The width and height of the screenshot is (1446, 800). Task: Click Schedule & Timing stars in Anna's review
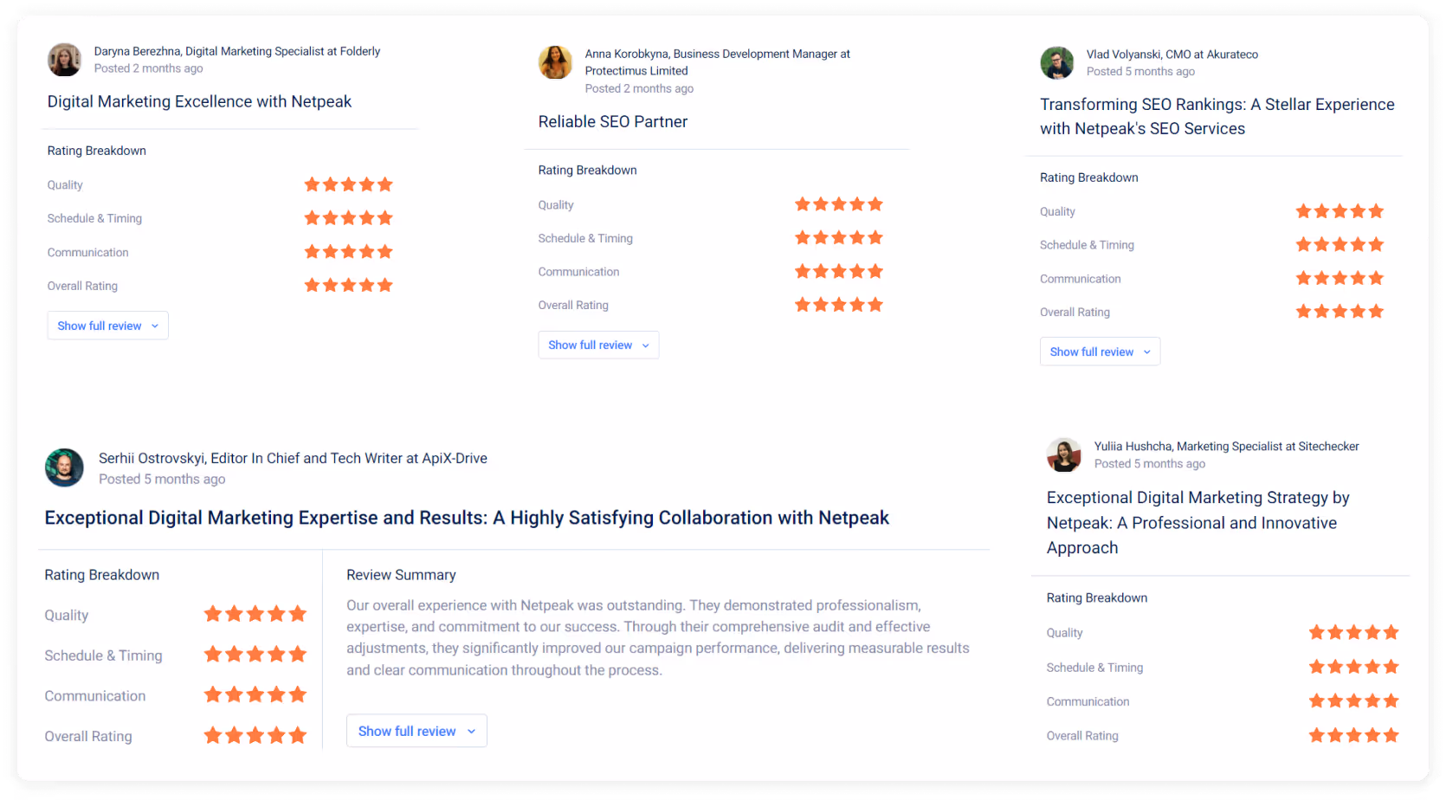pyautogui.click(x=839, y=237)
